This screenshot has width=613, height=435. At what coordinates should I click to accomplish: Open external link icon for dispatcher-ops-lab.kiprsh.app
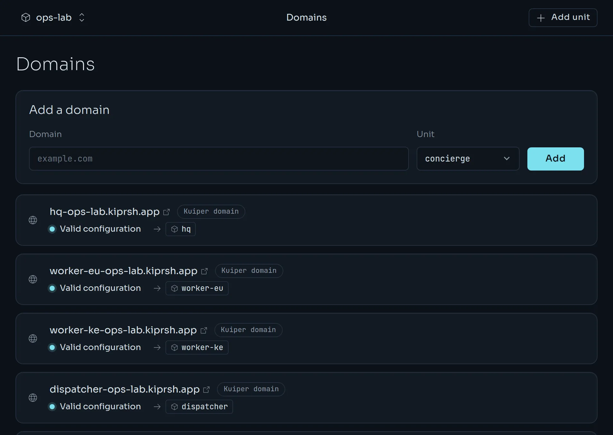[x=206, y=390]
